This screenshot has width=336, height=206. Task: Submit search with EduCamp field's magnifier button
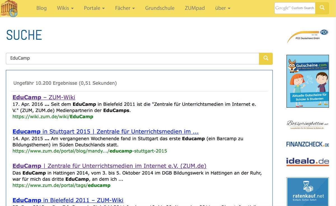click(x=266, y=58)
